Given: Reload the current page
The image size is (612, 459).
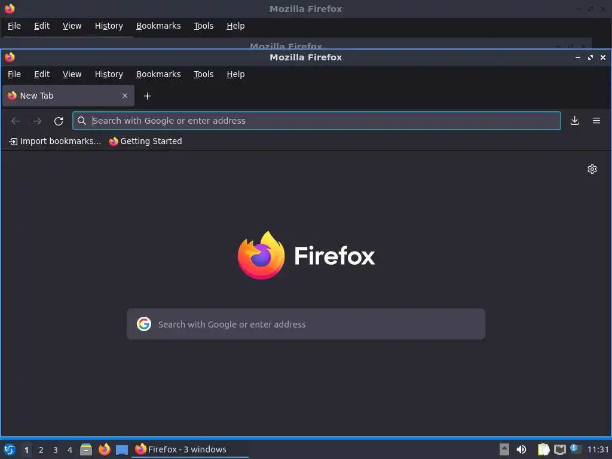Looking at the screenshot, I should tap(59, 121).
